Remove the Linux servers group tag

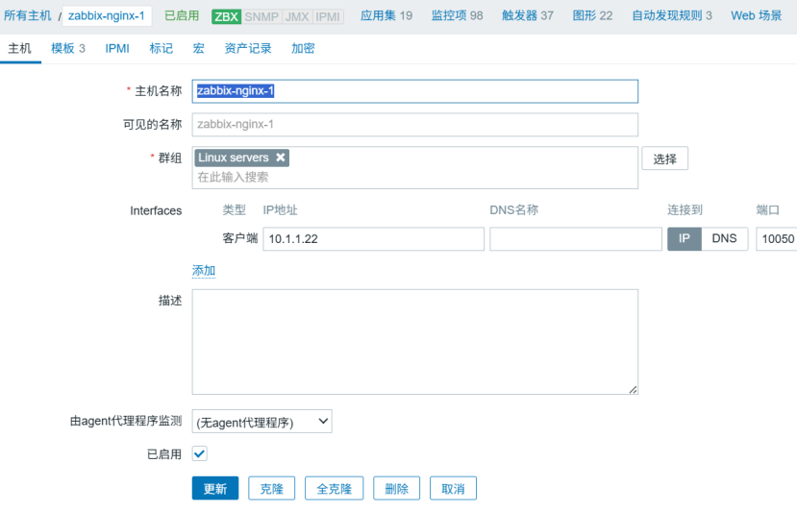click(280, 158)
